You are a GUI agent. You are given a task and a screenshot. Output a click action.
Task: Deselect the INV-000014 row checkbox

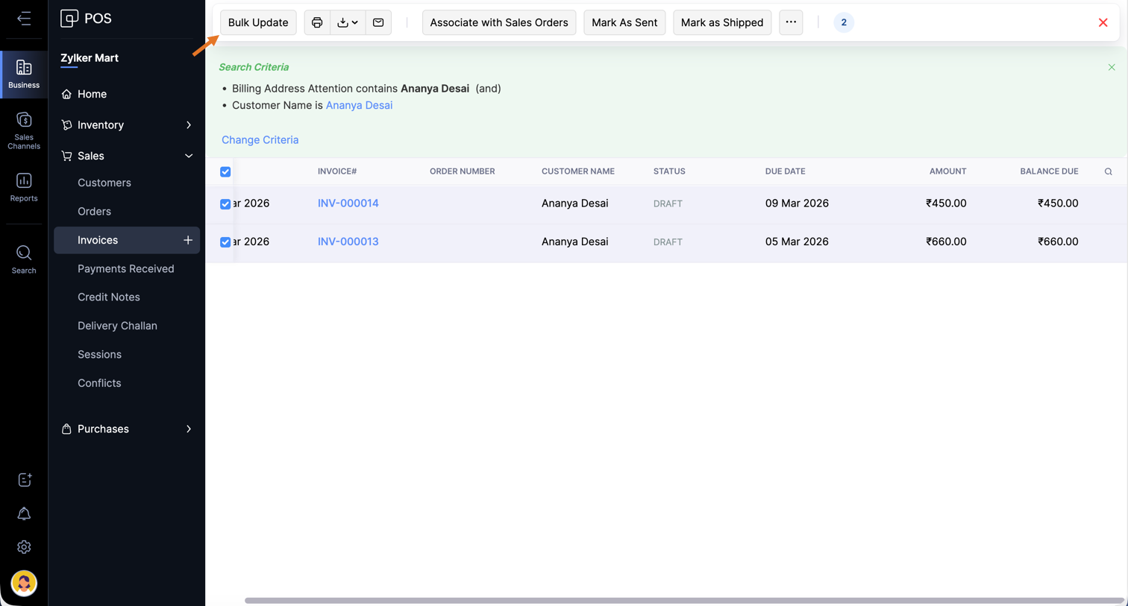click(x=225, y=203)
